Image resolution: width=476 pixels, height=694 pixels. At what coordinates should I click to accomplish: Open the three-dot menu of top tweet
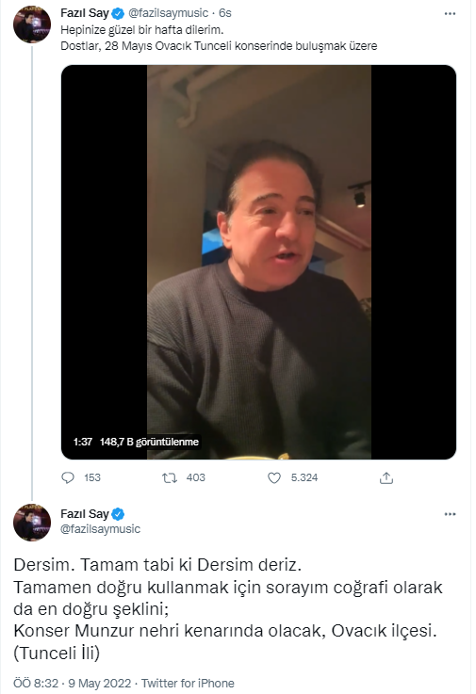pos(450,14)
